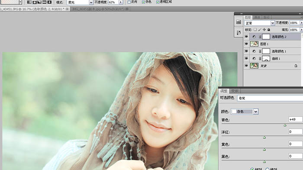Toggle lock transparent pixels icon
Viewport: 303px width, 170px height.
click(x=255, y=29)
